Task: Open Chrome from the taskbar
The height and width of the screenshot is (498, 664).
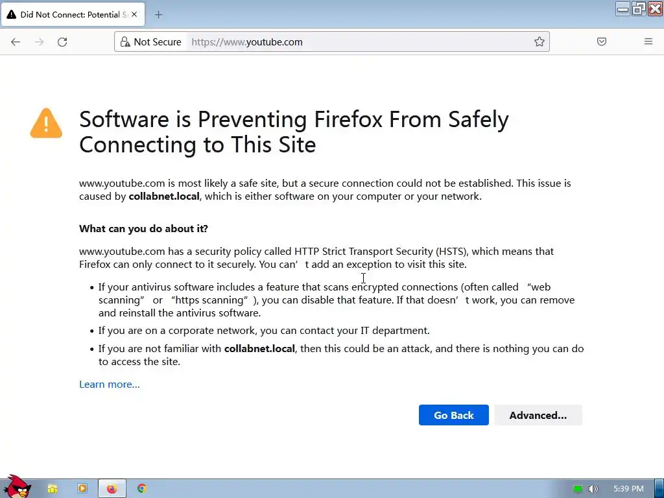Action: [142, 489]
